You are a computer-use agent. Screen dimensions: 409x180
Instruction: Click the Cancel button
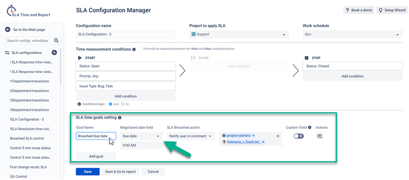coord(153,172)
